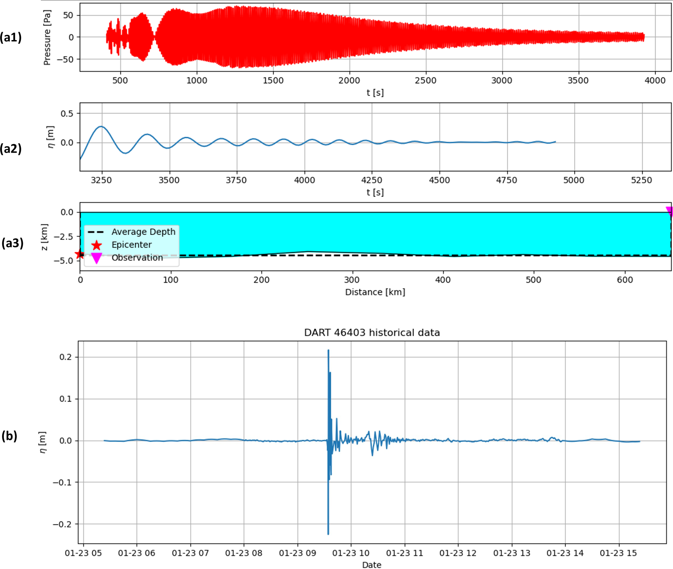Image resolution: width=673 pixels, height=569 pixels.
Task: Click the tallest positive spike in DART plot
Action: pyautogui.click(x=328, y=351)
